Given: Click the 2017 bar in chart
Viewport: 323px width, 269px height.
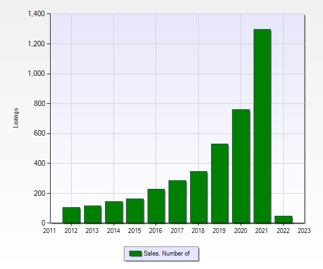Looking at the screenshot, I should point(177,201).
